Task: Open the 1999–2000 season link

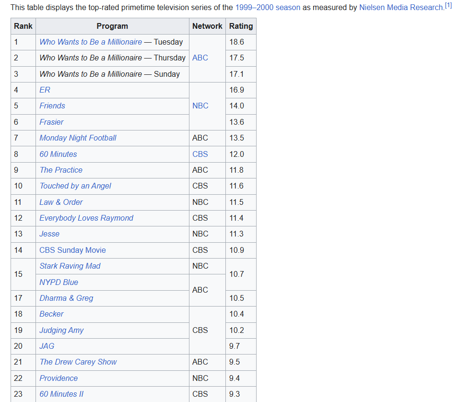Action: tap(268, 7)
